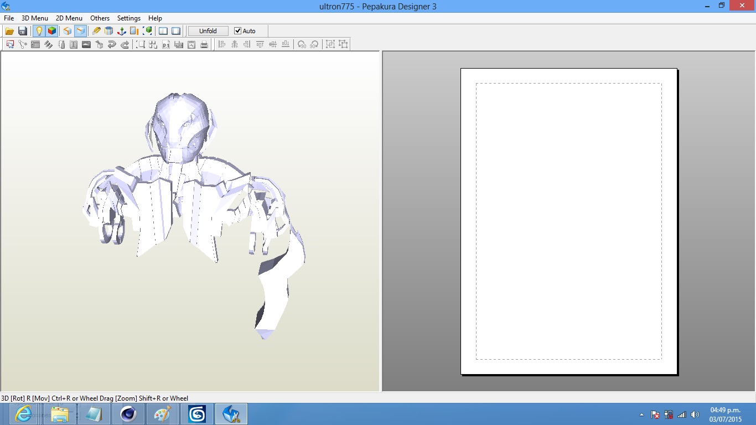756x425 pixels.
Task: Click the image insert icon
Action: [86, 44]
